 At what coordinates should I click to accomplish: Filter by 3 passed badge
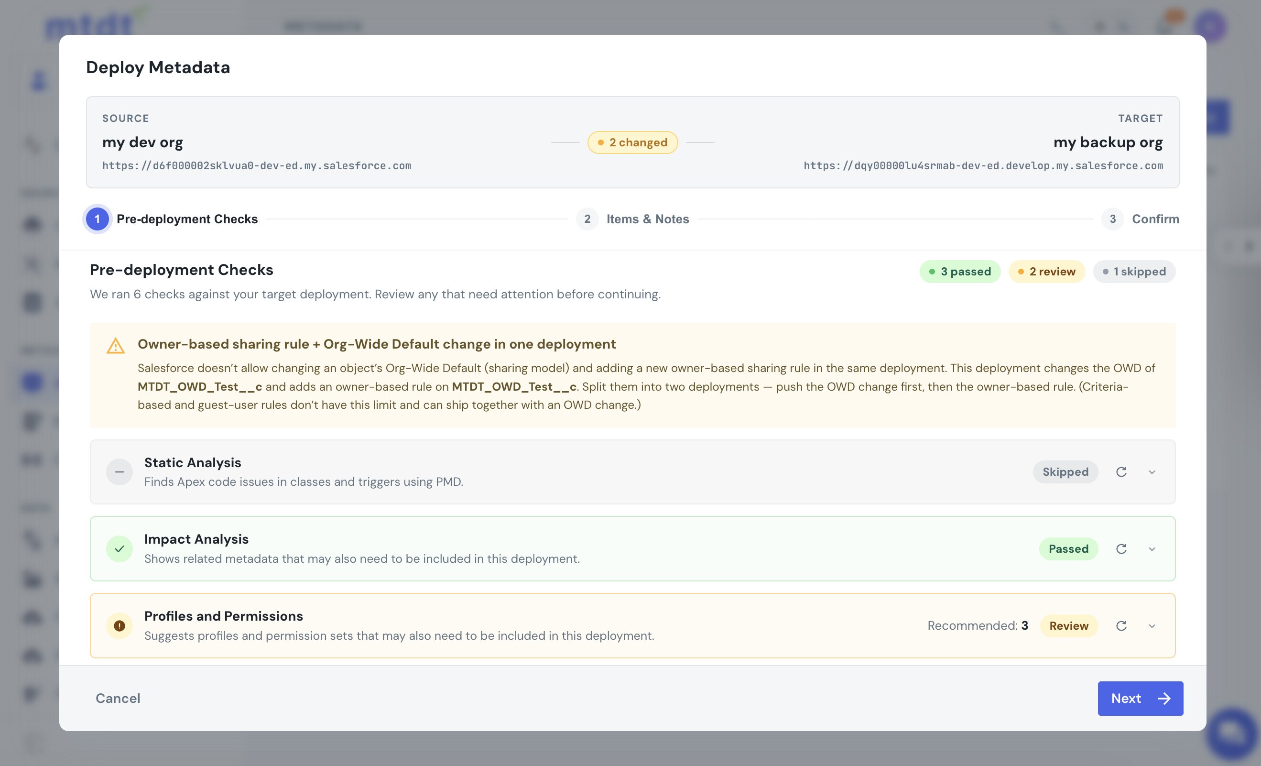[959, 272]
